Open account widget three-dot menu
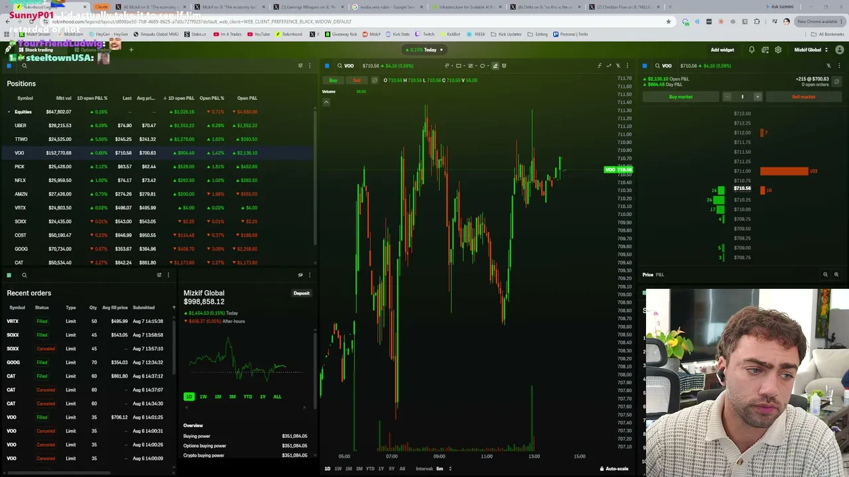Screen dimensions: 849x477 (309, 275)
